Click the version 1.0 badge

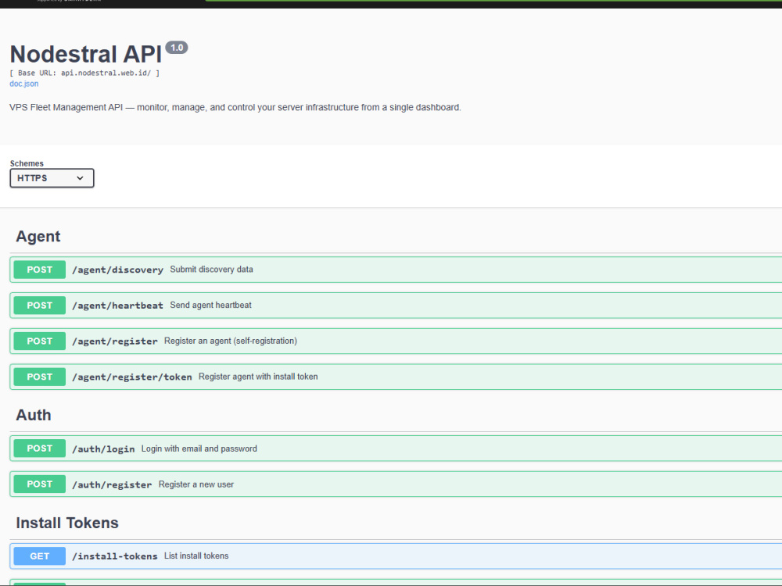tap(177, 48)
